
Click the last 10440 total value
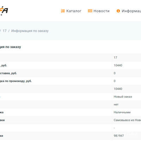[118, 89]
